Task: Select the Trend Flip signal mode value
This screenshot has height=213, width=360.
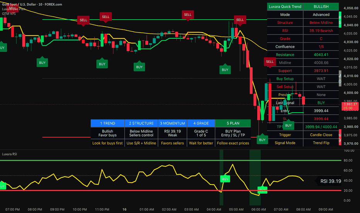Action: pos(321,143)
